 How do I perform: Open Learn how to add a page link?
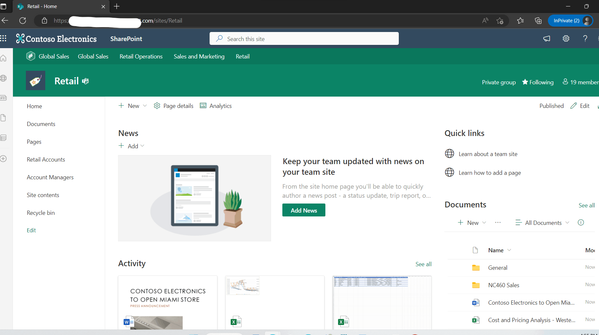[490, 173]
